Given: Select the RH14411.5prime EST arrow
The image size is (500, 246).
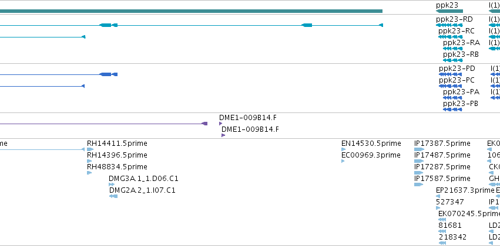Looking at the screenshot, I should [x=90, y=149].
